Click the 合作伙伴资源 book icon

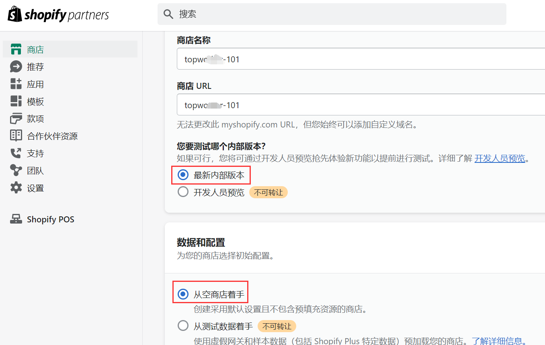pos(16,136)
